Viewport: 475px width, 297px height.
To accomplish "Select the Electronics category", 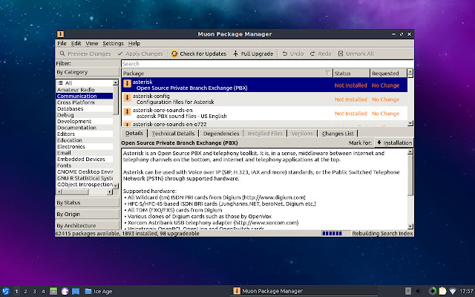I will point(85,146).
